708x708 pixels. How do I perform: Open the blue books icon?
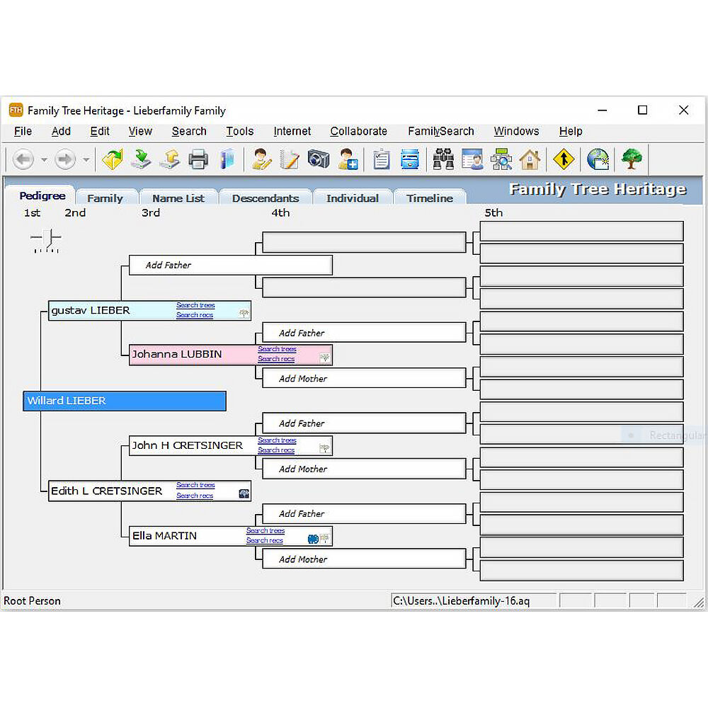[x=227, y=159]
